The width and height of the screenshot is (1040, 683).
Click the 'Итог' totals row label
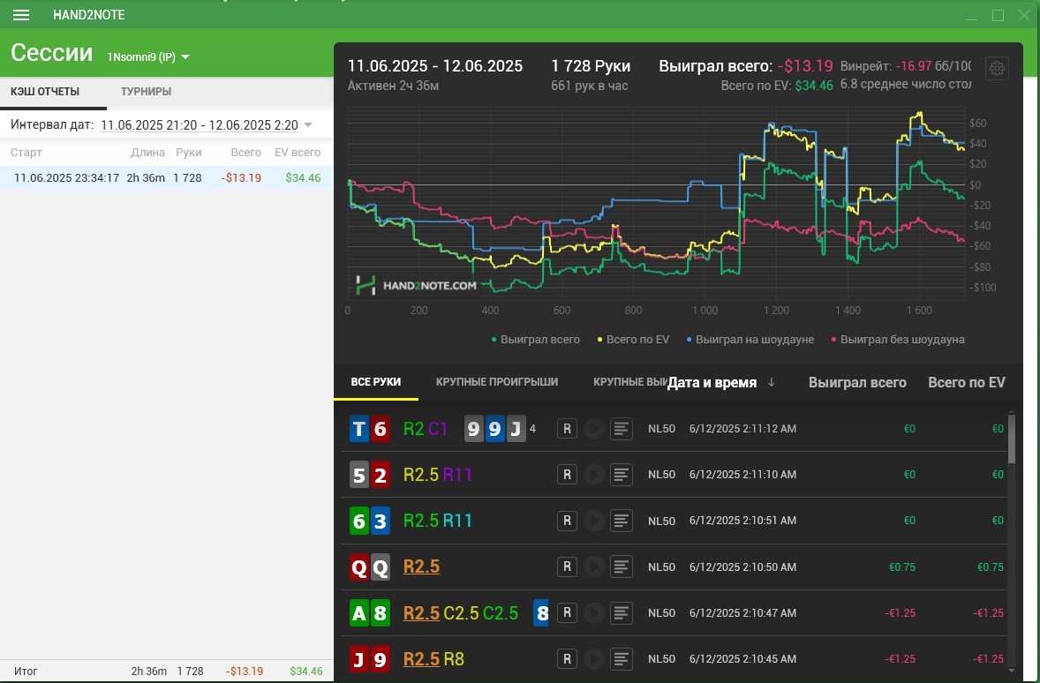point(26,671)
